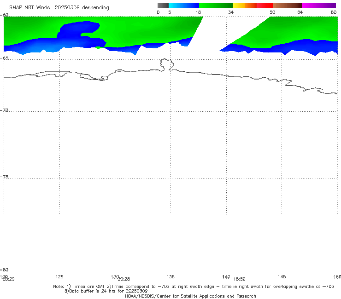Click the longitude label 125
Screen dimensions: 341x299
pos(59,276)
